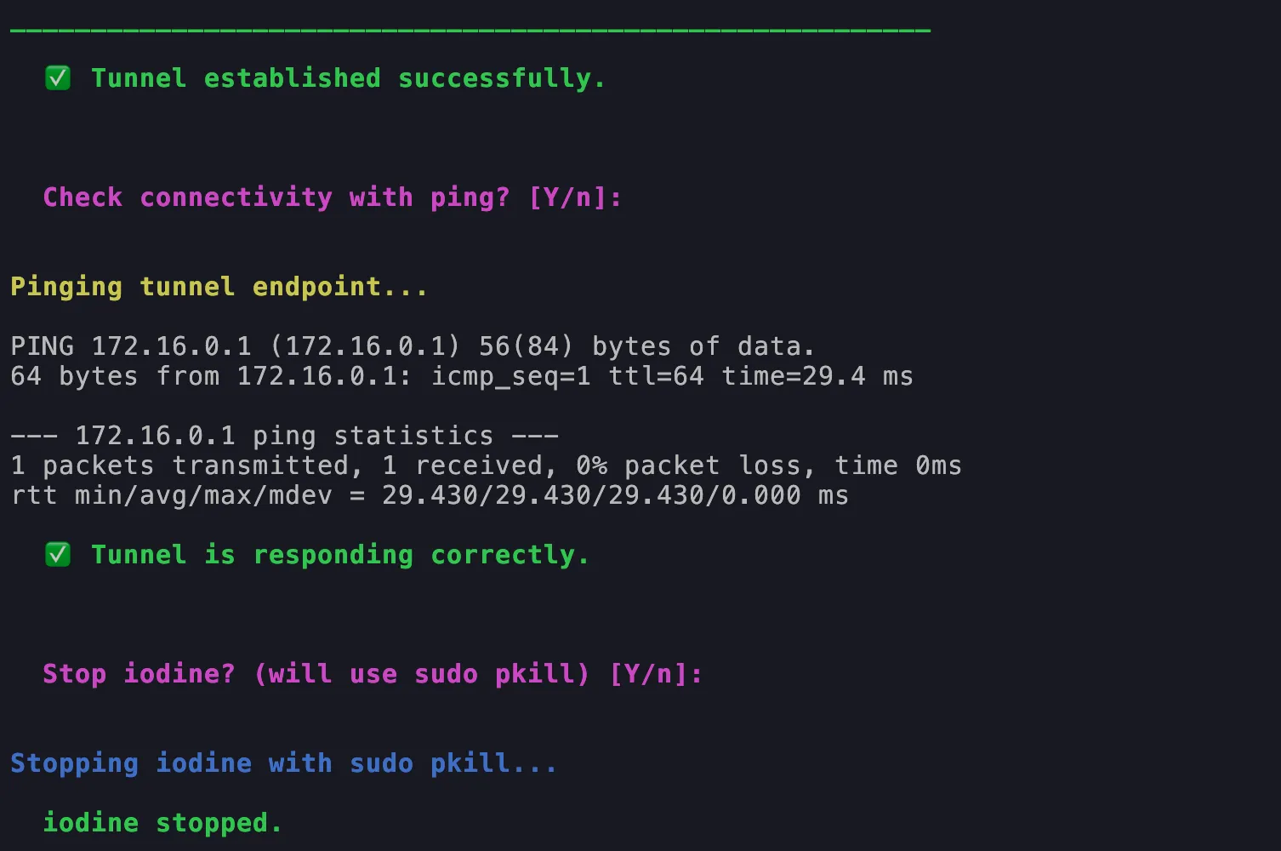Click the 'Tunnel is responding correctly.' message
1281x851 pixels.
pyautogui.click(x=339, y=555)
